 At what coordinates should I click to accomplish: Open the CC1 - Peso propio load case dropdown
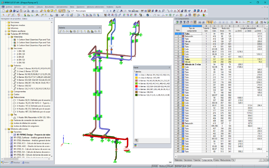pyautogui.click(x=104, y=11)
